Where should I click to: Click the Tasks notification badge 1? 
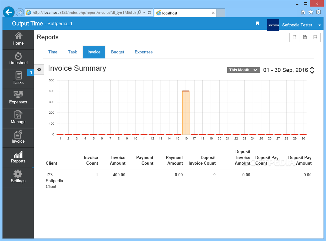coord(31,72)
